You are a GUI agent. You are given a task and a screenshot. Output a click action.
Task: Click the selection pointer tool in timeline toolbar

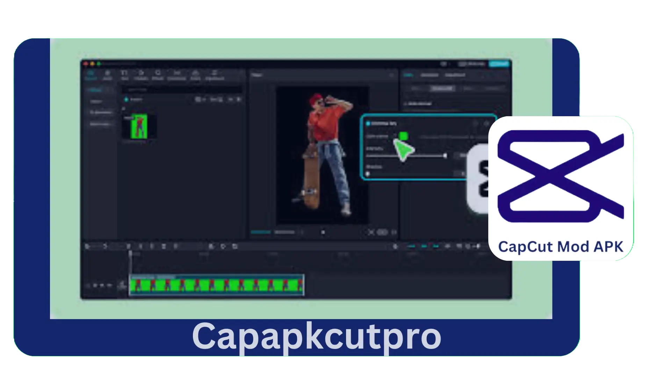pos(87,246)
